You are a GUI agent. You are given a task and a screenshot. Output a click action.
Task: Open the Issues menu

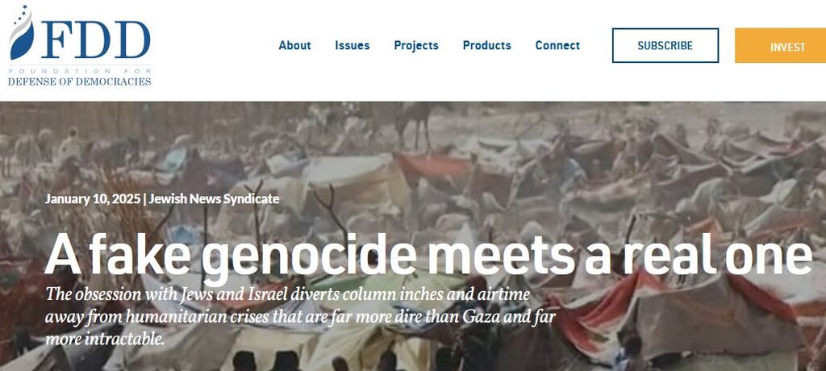pos(352,45)
